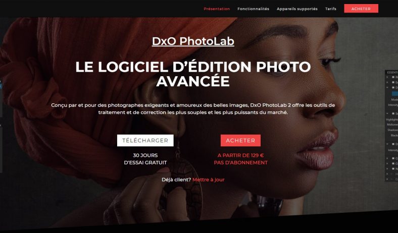Expand the first row under ESSENTIAL header
The width and height of the screenshot is (398, 233).
[387, 77]
